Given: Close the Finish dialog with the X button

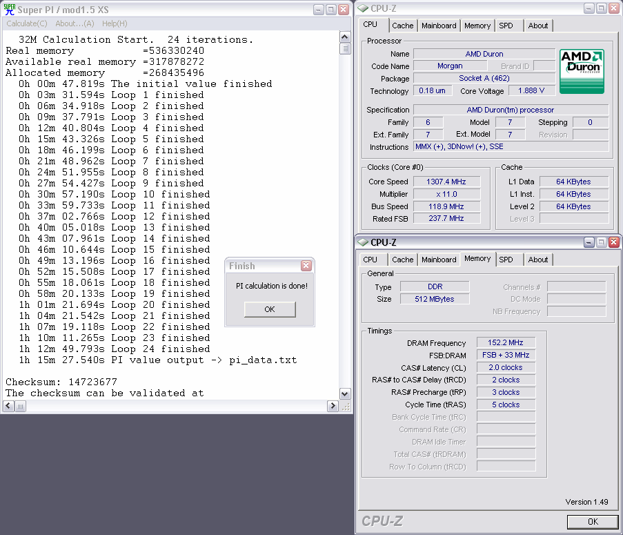Looking at the screenshot, I should (x=306, y=266).
